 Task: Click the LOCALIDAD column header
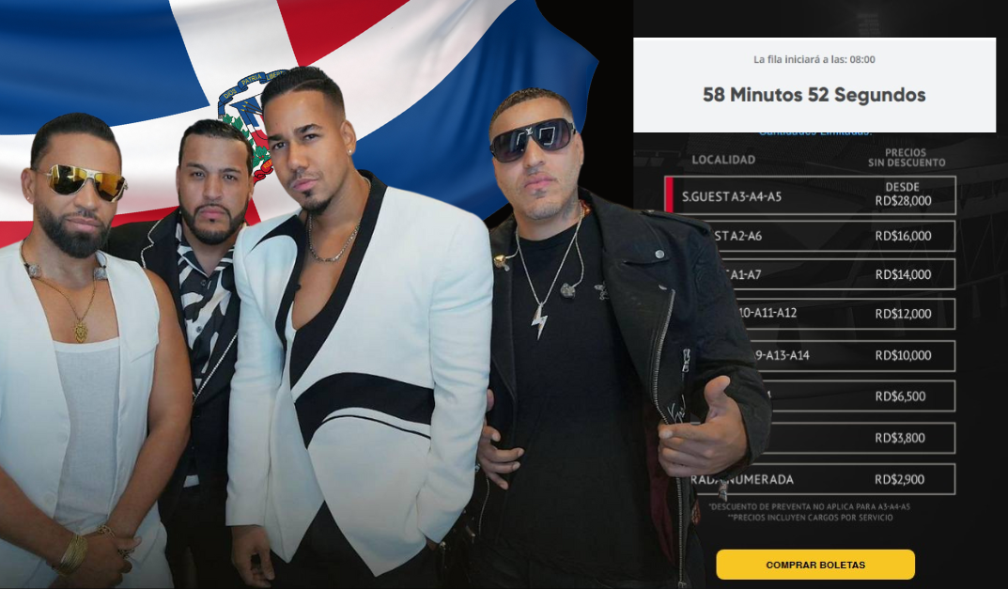click(723, 160)
